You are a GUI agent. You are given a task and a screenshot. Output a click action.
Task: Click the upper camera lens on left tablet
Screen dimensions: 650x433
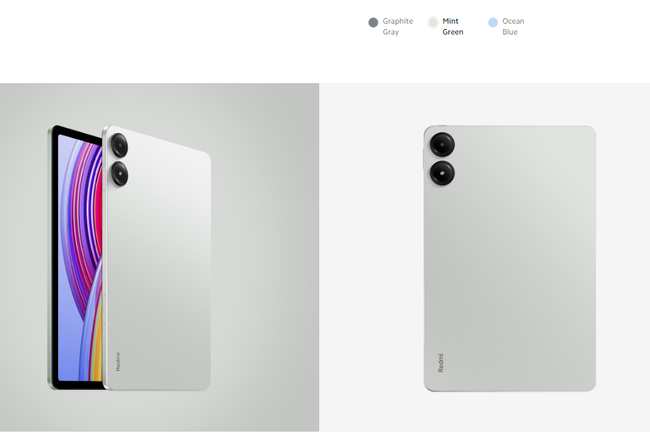tap(119, 145)
